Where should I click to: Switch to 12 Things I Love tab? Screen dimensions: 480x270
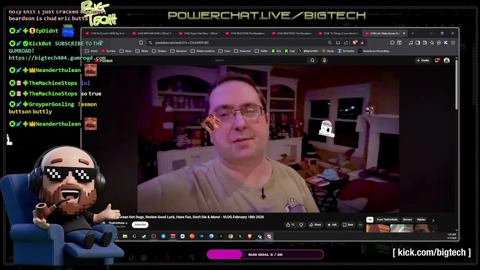click(338, 33)
